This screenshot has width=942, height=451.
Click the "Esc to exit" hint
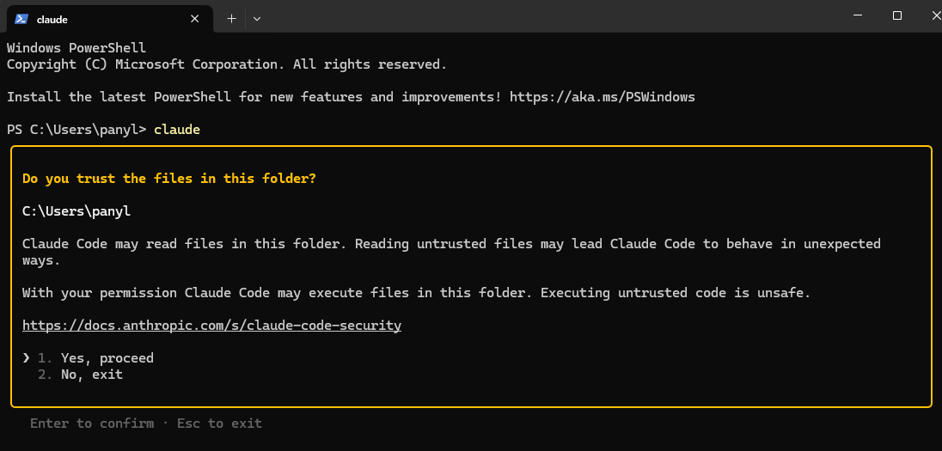[219, 424]
